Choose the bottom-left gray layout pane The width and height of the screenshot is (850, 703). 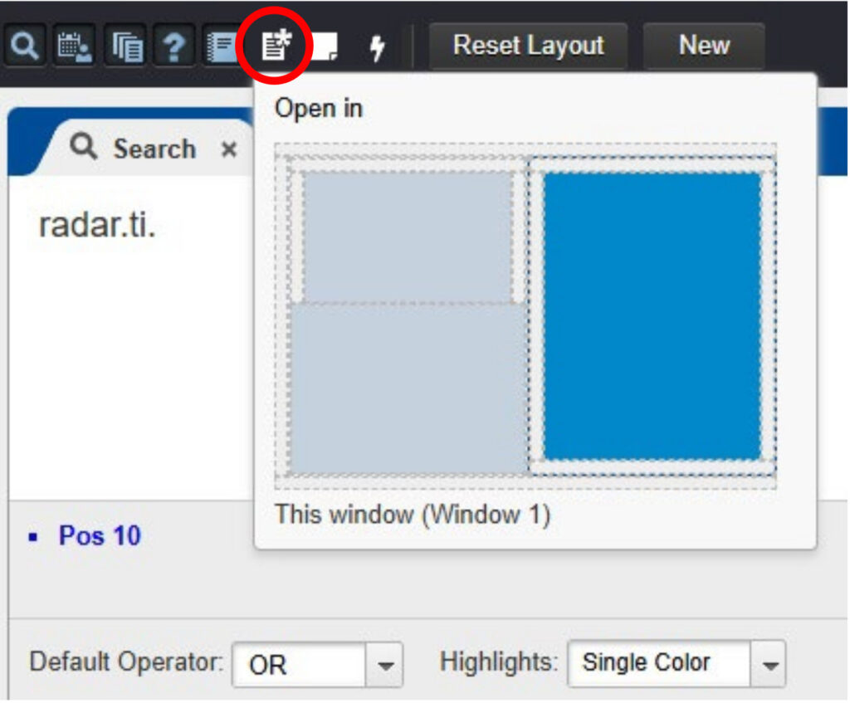pyautogui.click(x=407, y=388)
